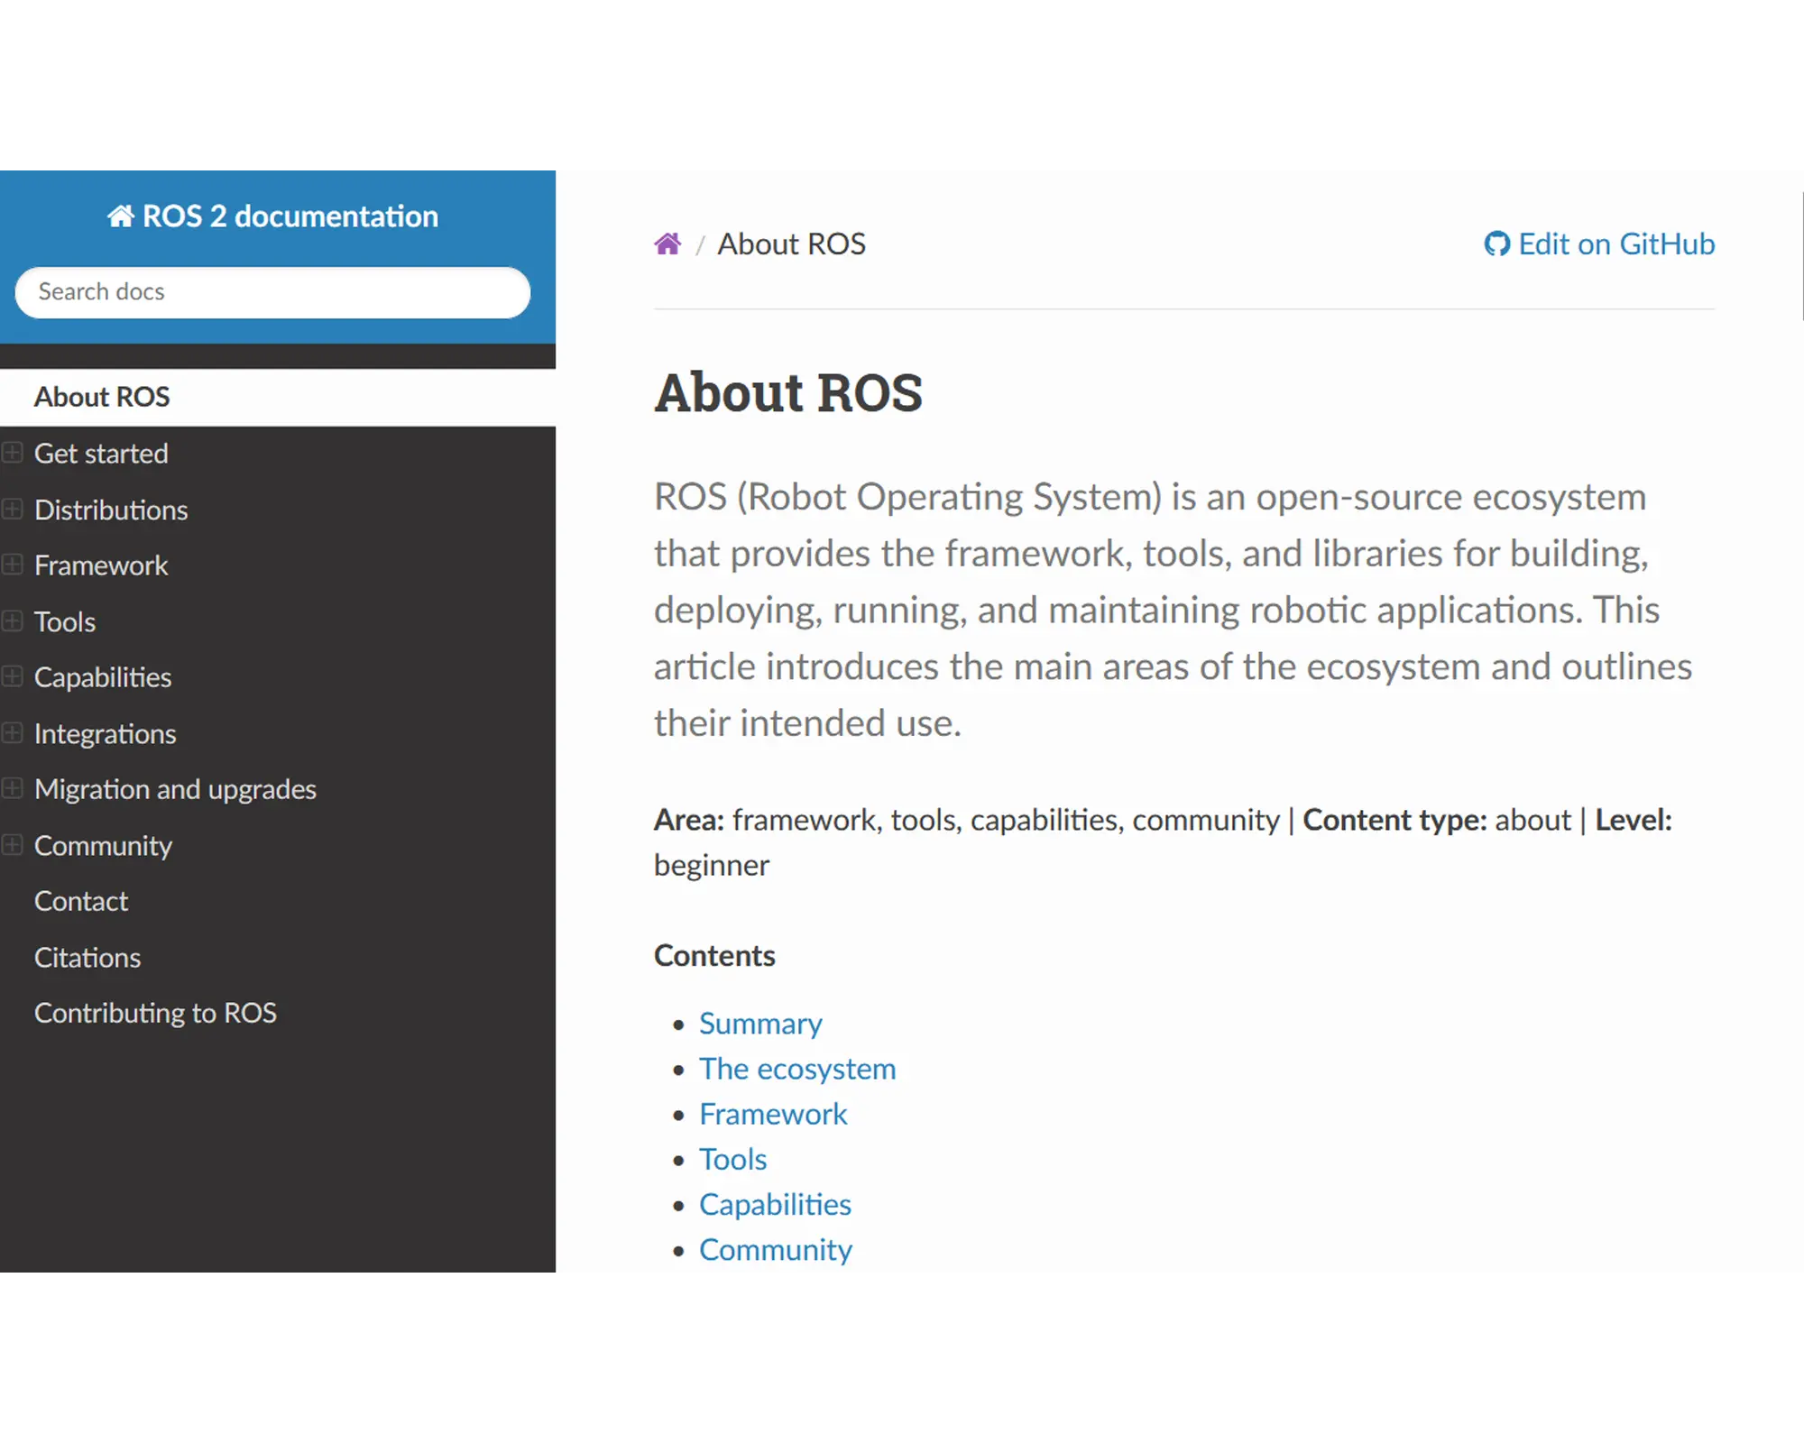The image size is (1804, 1443).
Task: Jump to Tools in Contents list
Action: coord(732,1160)
